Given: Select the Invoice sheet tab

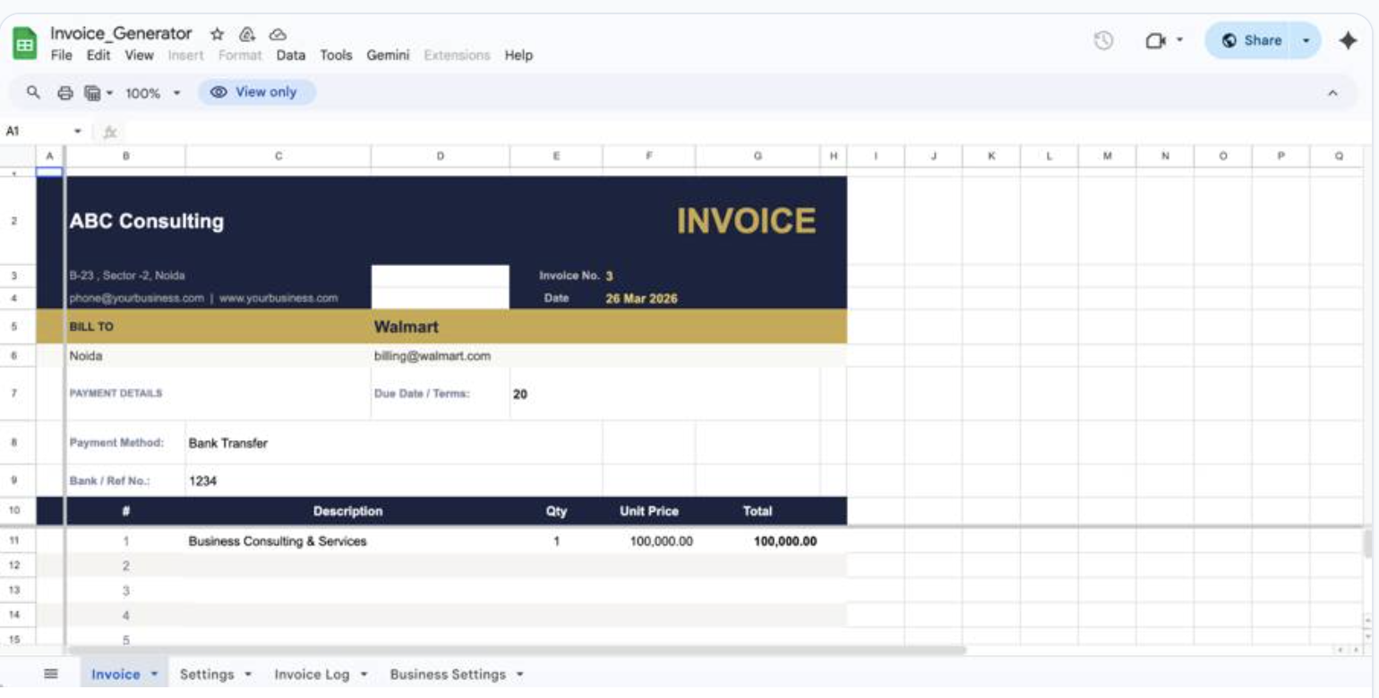Looking at the screenshot, I should 116,674.
